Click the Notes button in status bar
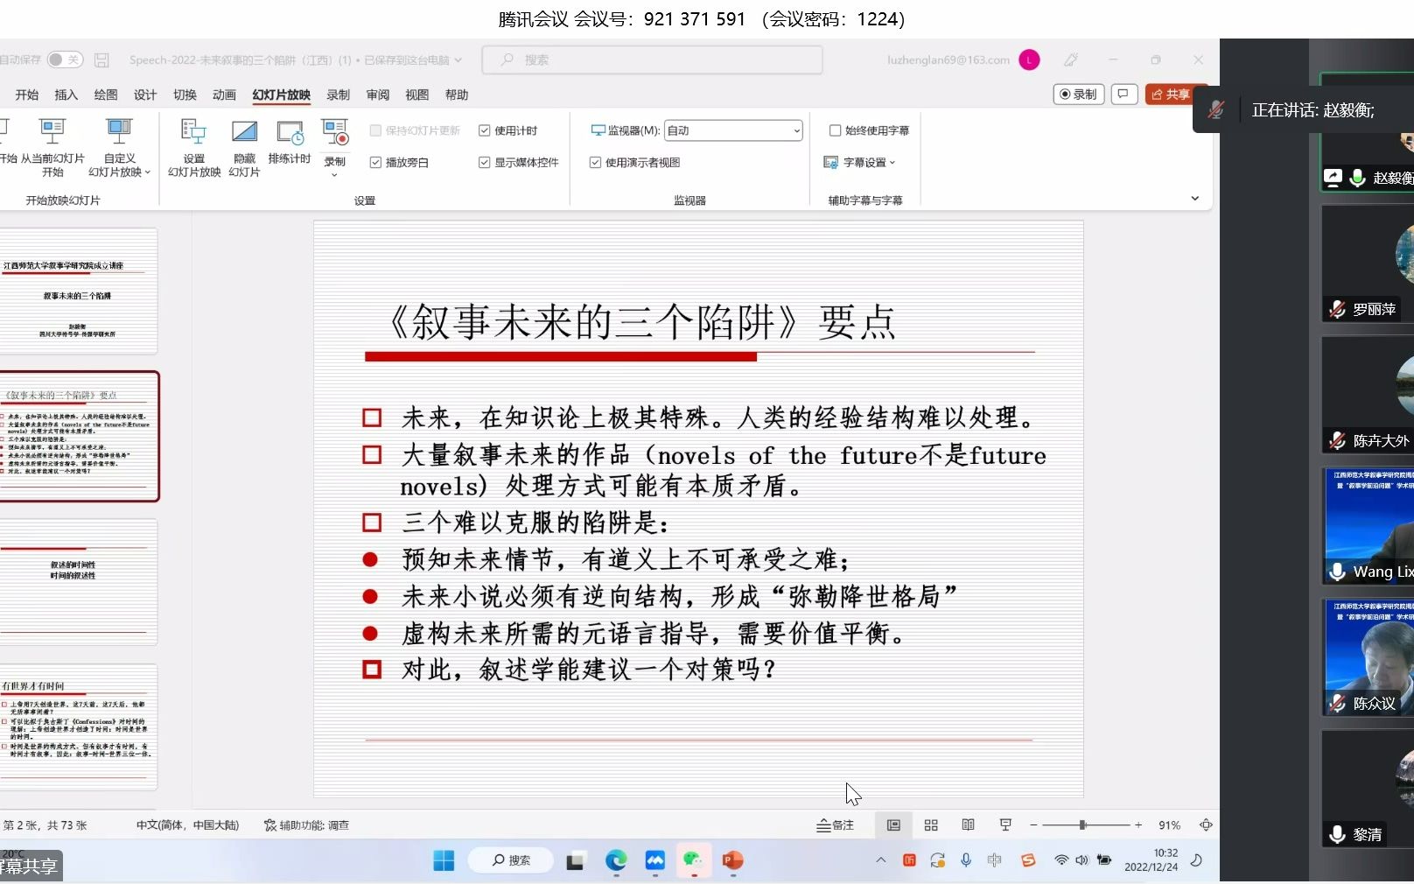Image resolution: width=1414 pixels, height=884 pixels. coord(835,824)
